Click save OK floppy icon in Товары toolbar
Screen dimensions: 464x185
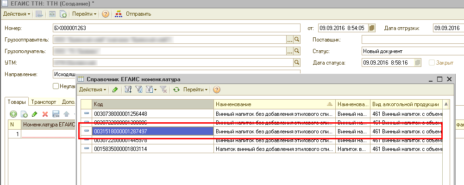pos(56,114)
